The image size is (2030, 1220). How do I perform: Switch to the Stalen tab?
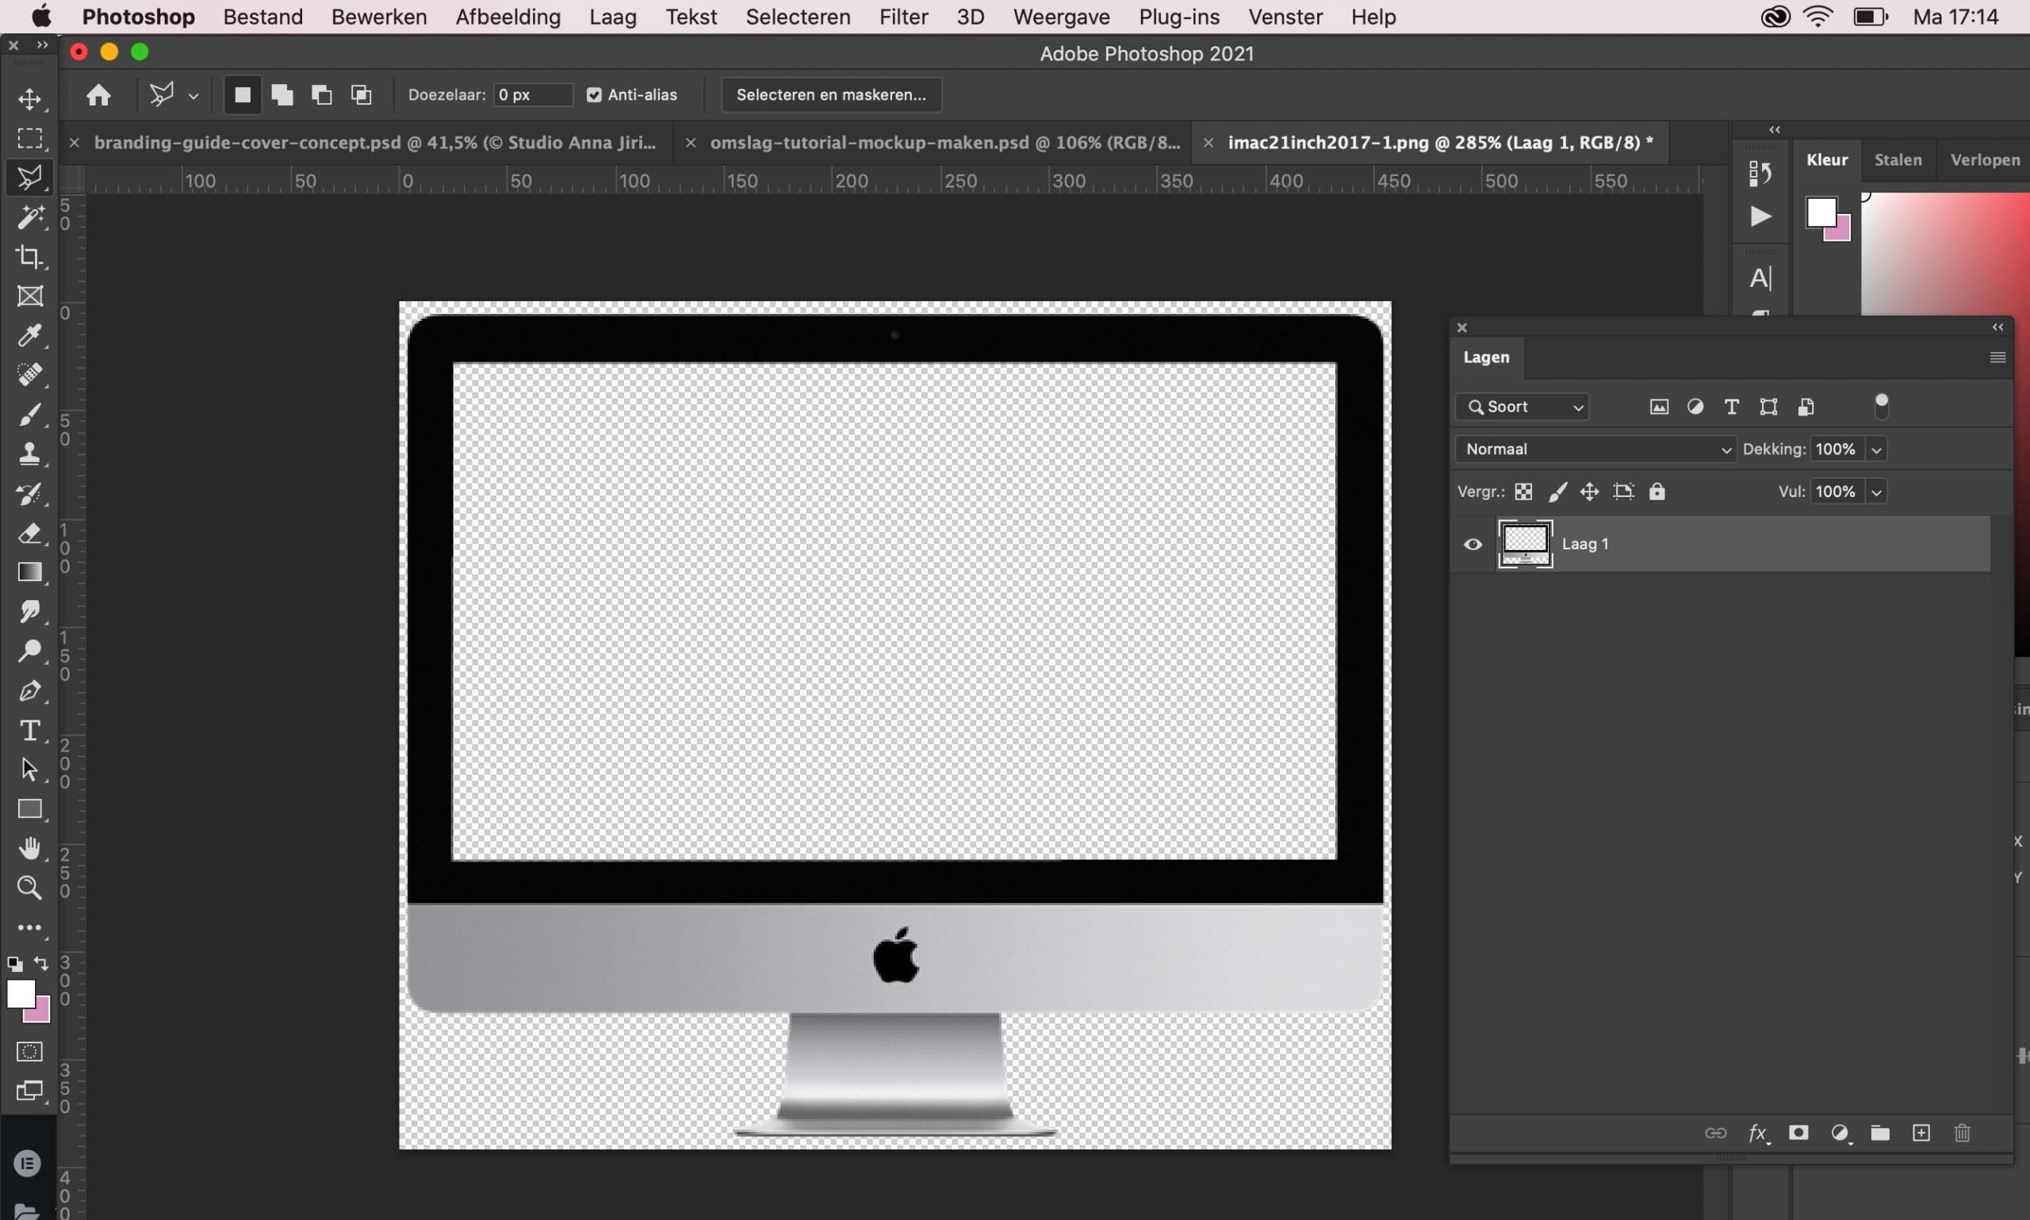[1898, 160]
